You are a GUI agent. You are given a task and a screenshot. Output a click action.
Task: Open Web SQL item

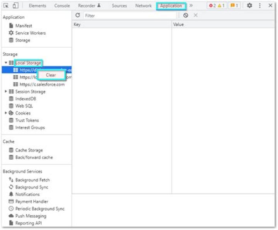pos(24,106)
